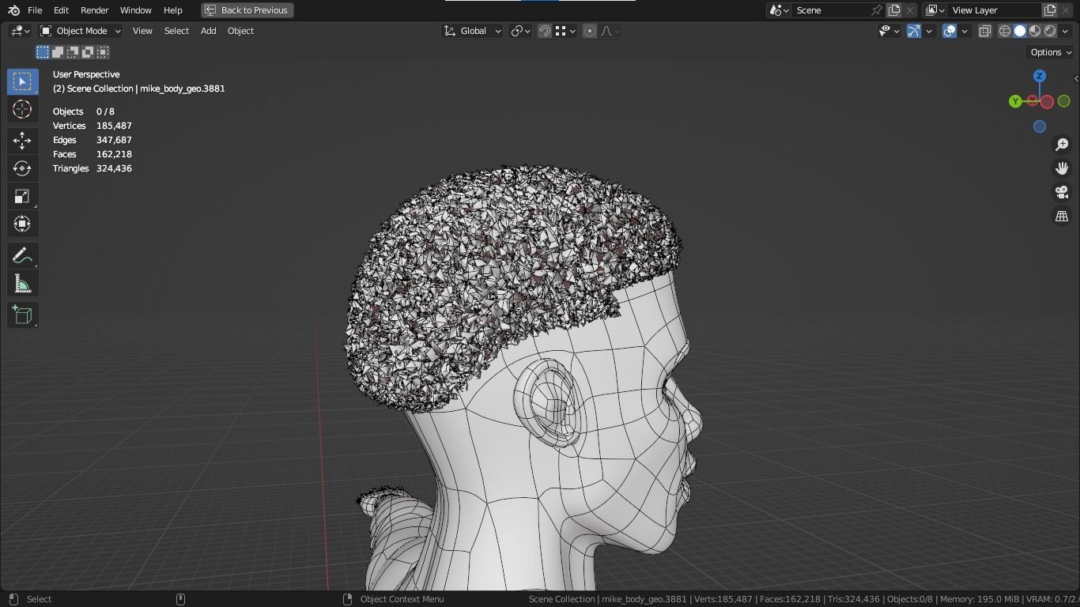Open the shading options dropdown

[x=1065, y=31]
